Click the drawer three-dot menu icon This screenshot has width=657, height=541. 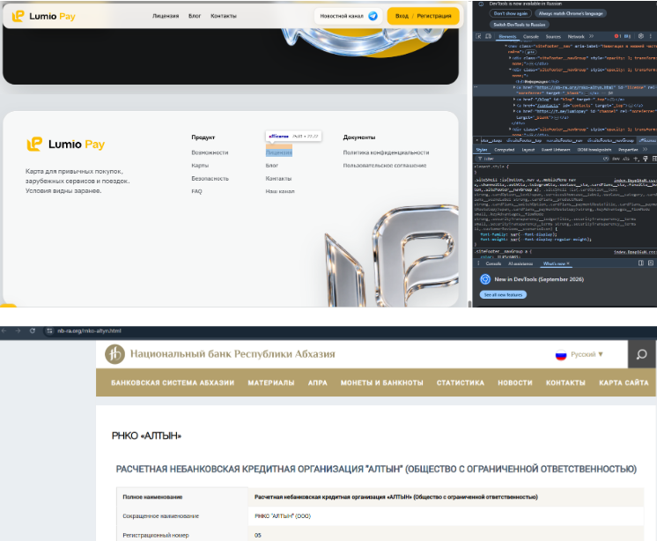tap(478, 263)
